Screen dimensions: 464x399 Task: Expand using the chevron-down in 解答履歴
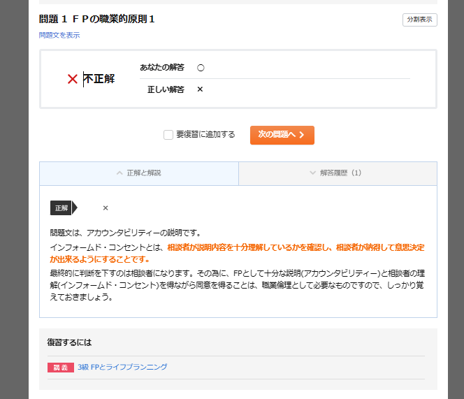[x=312, y=173]
